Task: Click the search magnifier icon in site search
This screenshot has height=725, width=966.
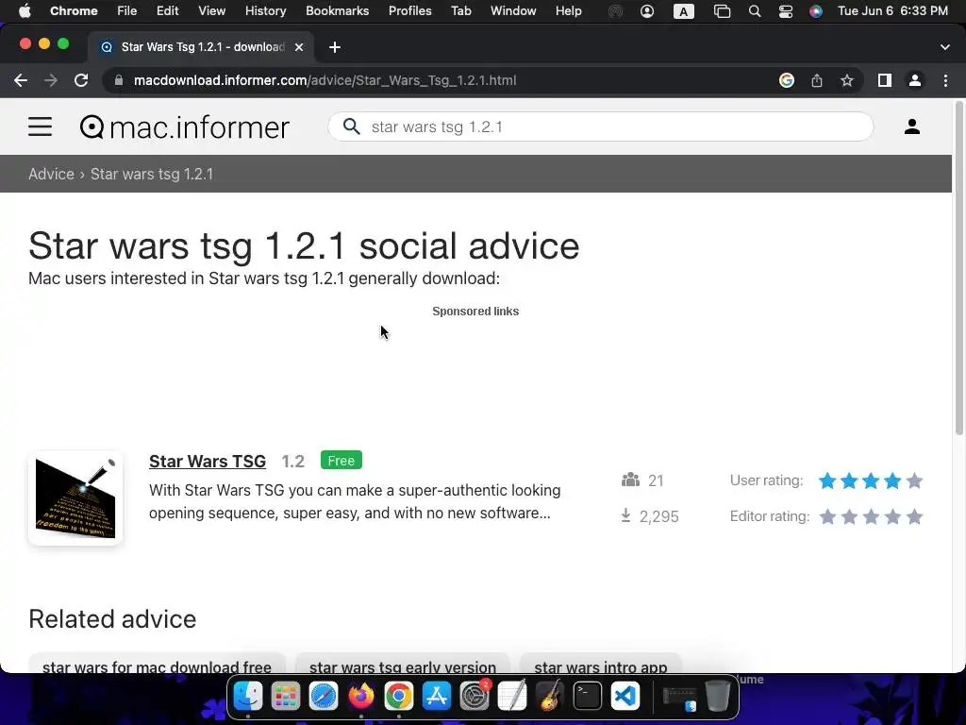Action: (x=352, y=126)
